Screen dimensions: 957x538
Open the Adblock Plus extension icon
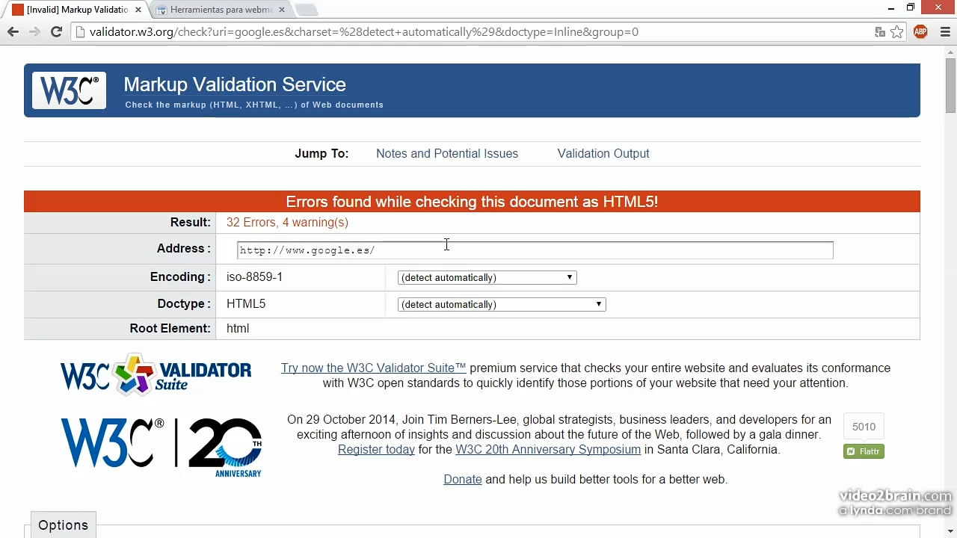coord(920,31)
